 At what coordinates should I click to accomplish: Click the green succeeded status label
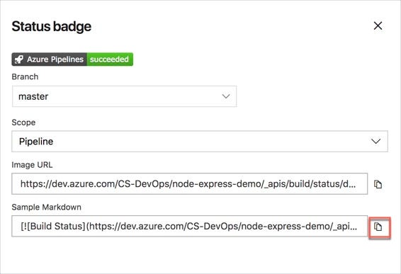point(110,59)
